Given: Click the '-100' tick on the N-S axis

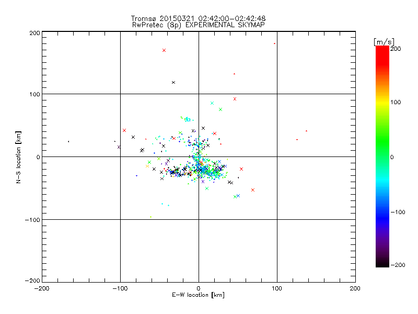Looking at the screenshot, I should tap(32, 220).
